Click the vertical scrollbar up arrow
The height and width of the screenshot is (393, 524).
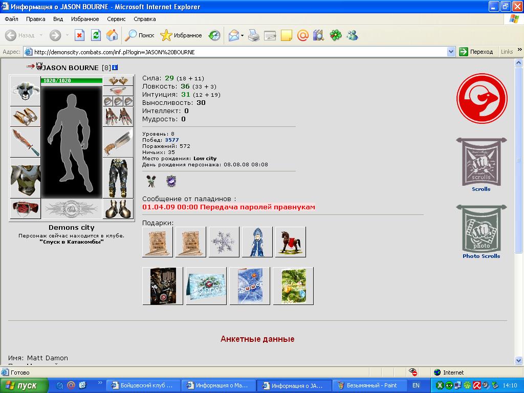click(x=519, y=62)
